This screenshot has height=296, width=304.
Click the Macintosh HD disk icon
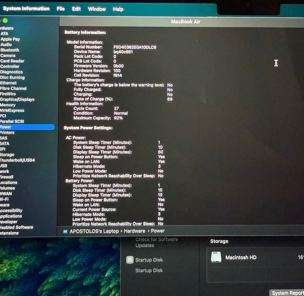[x=216, y=257]
